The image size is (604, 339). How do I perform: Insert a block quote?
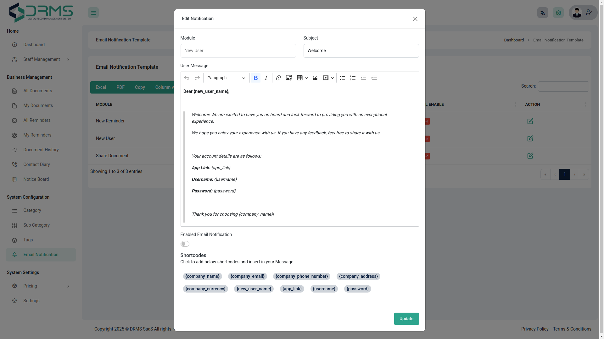pos(315,78)
